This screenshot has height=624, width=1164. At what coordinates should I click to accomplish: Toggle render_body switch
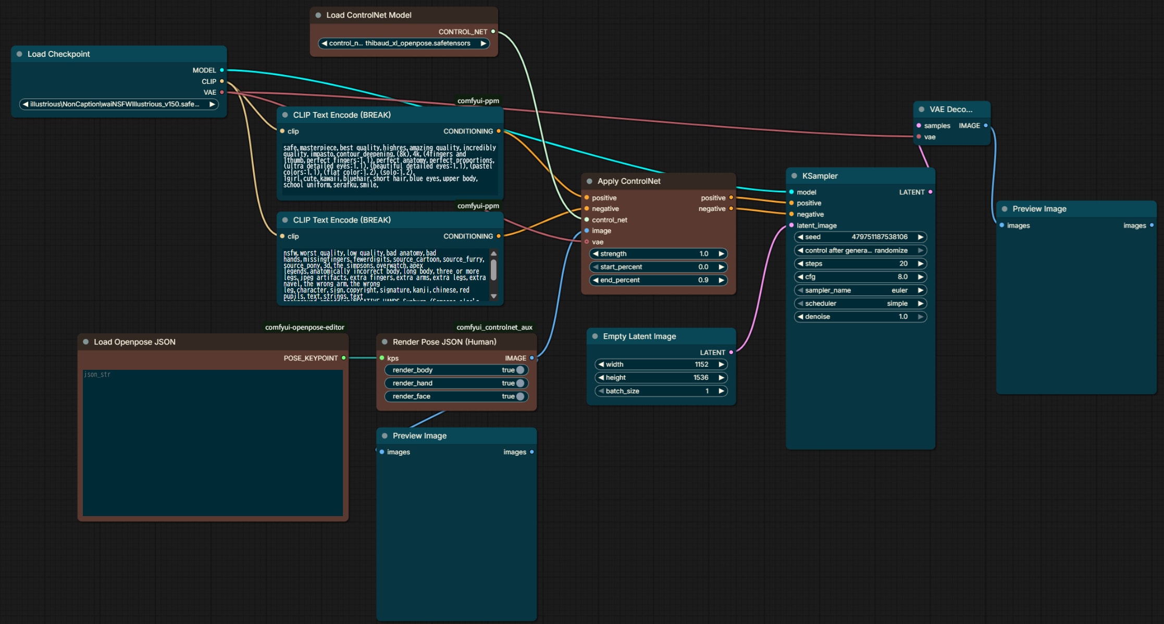(x=520, y=370)
